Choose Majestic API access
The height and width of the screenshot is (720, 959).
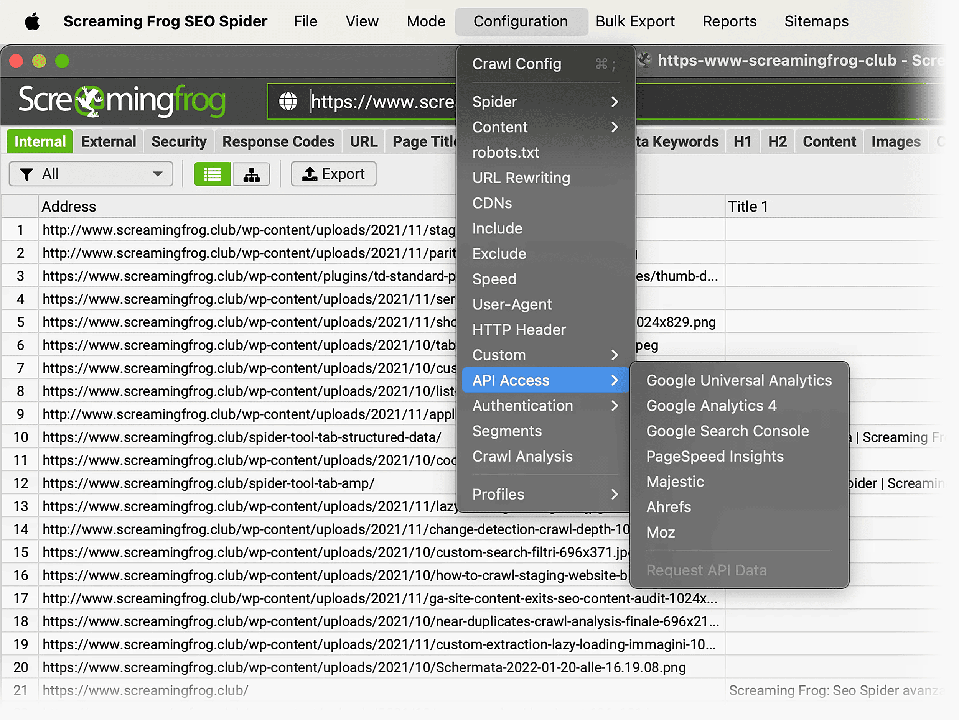(x=675, y=481)
